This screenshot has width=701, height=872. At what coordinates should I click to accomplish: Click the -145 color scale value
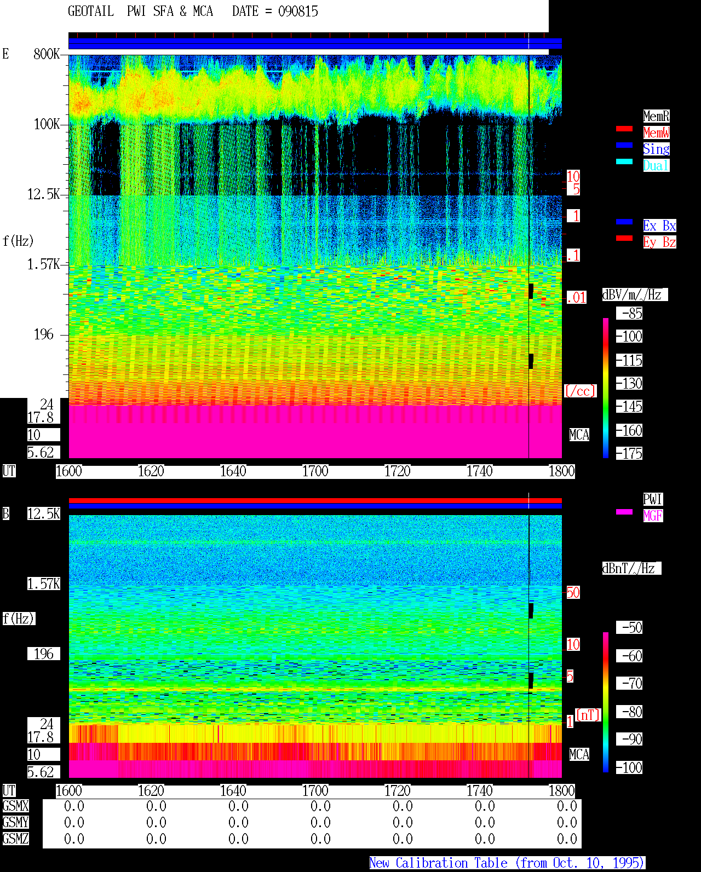(629, 406)
